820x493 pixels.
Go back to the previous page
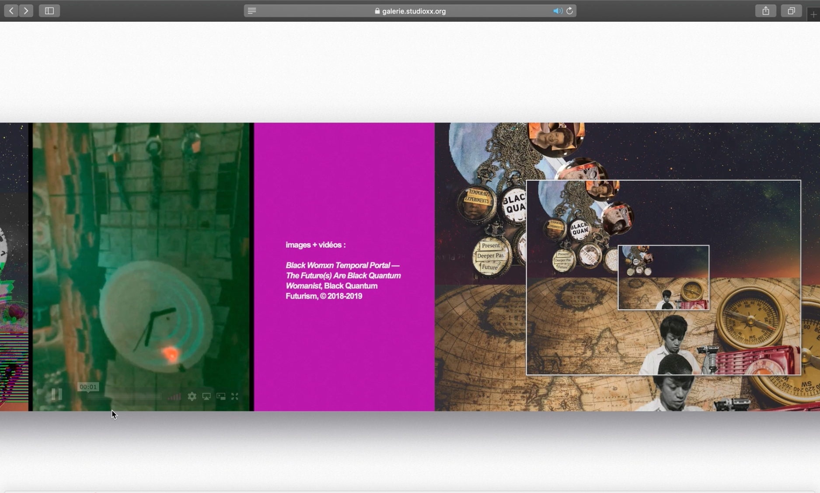click(x=11, y=10)
